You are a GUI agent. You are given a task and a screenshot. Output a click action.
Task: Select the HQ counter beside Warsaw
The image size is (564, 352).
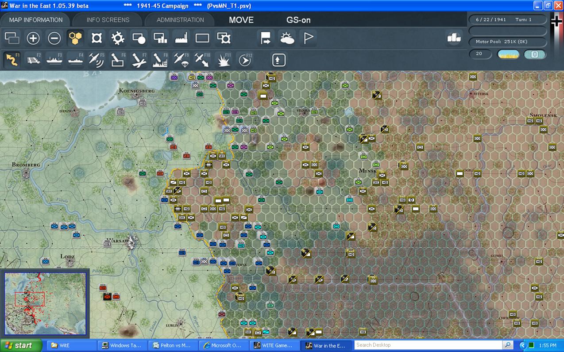[107, 243]
